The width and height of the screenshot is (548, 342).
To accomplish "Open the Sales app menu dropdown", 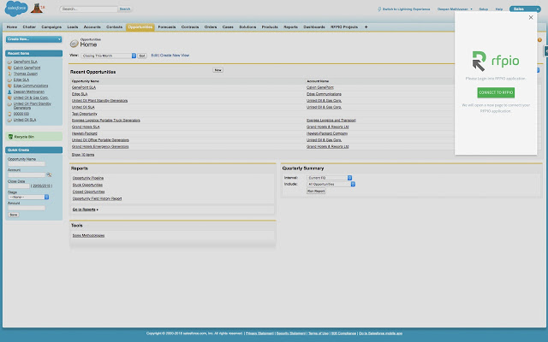I will click(x=525, y=9).
